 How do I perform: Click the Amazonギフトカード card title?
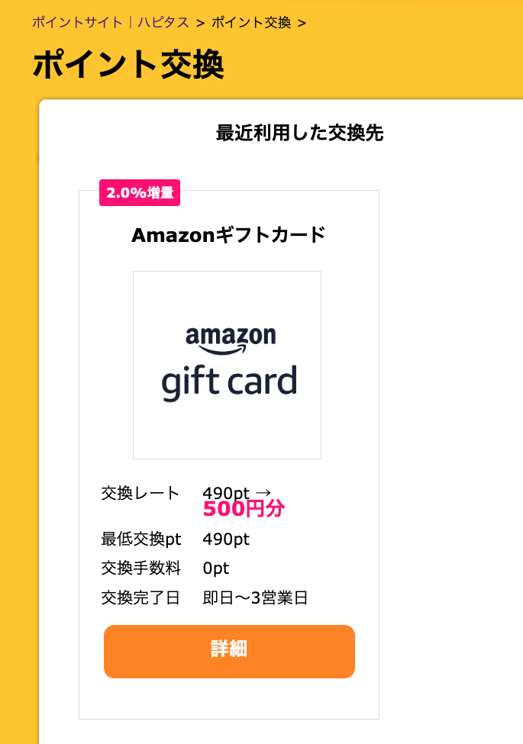228,235
